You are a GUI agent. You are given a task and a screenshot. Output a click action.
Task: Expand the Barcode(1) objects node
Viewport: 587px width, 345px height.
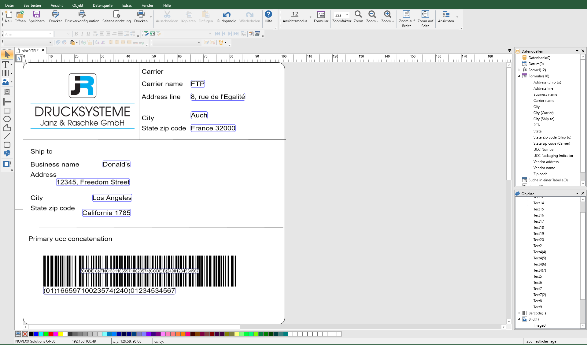(519, 313)
